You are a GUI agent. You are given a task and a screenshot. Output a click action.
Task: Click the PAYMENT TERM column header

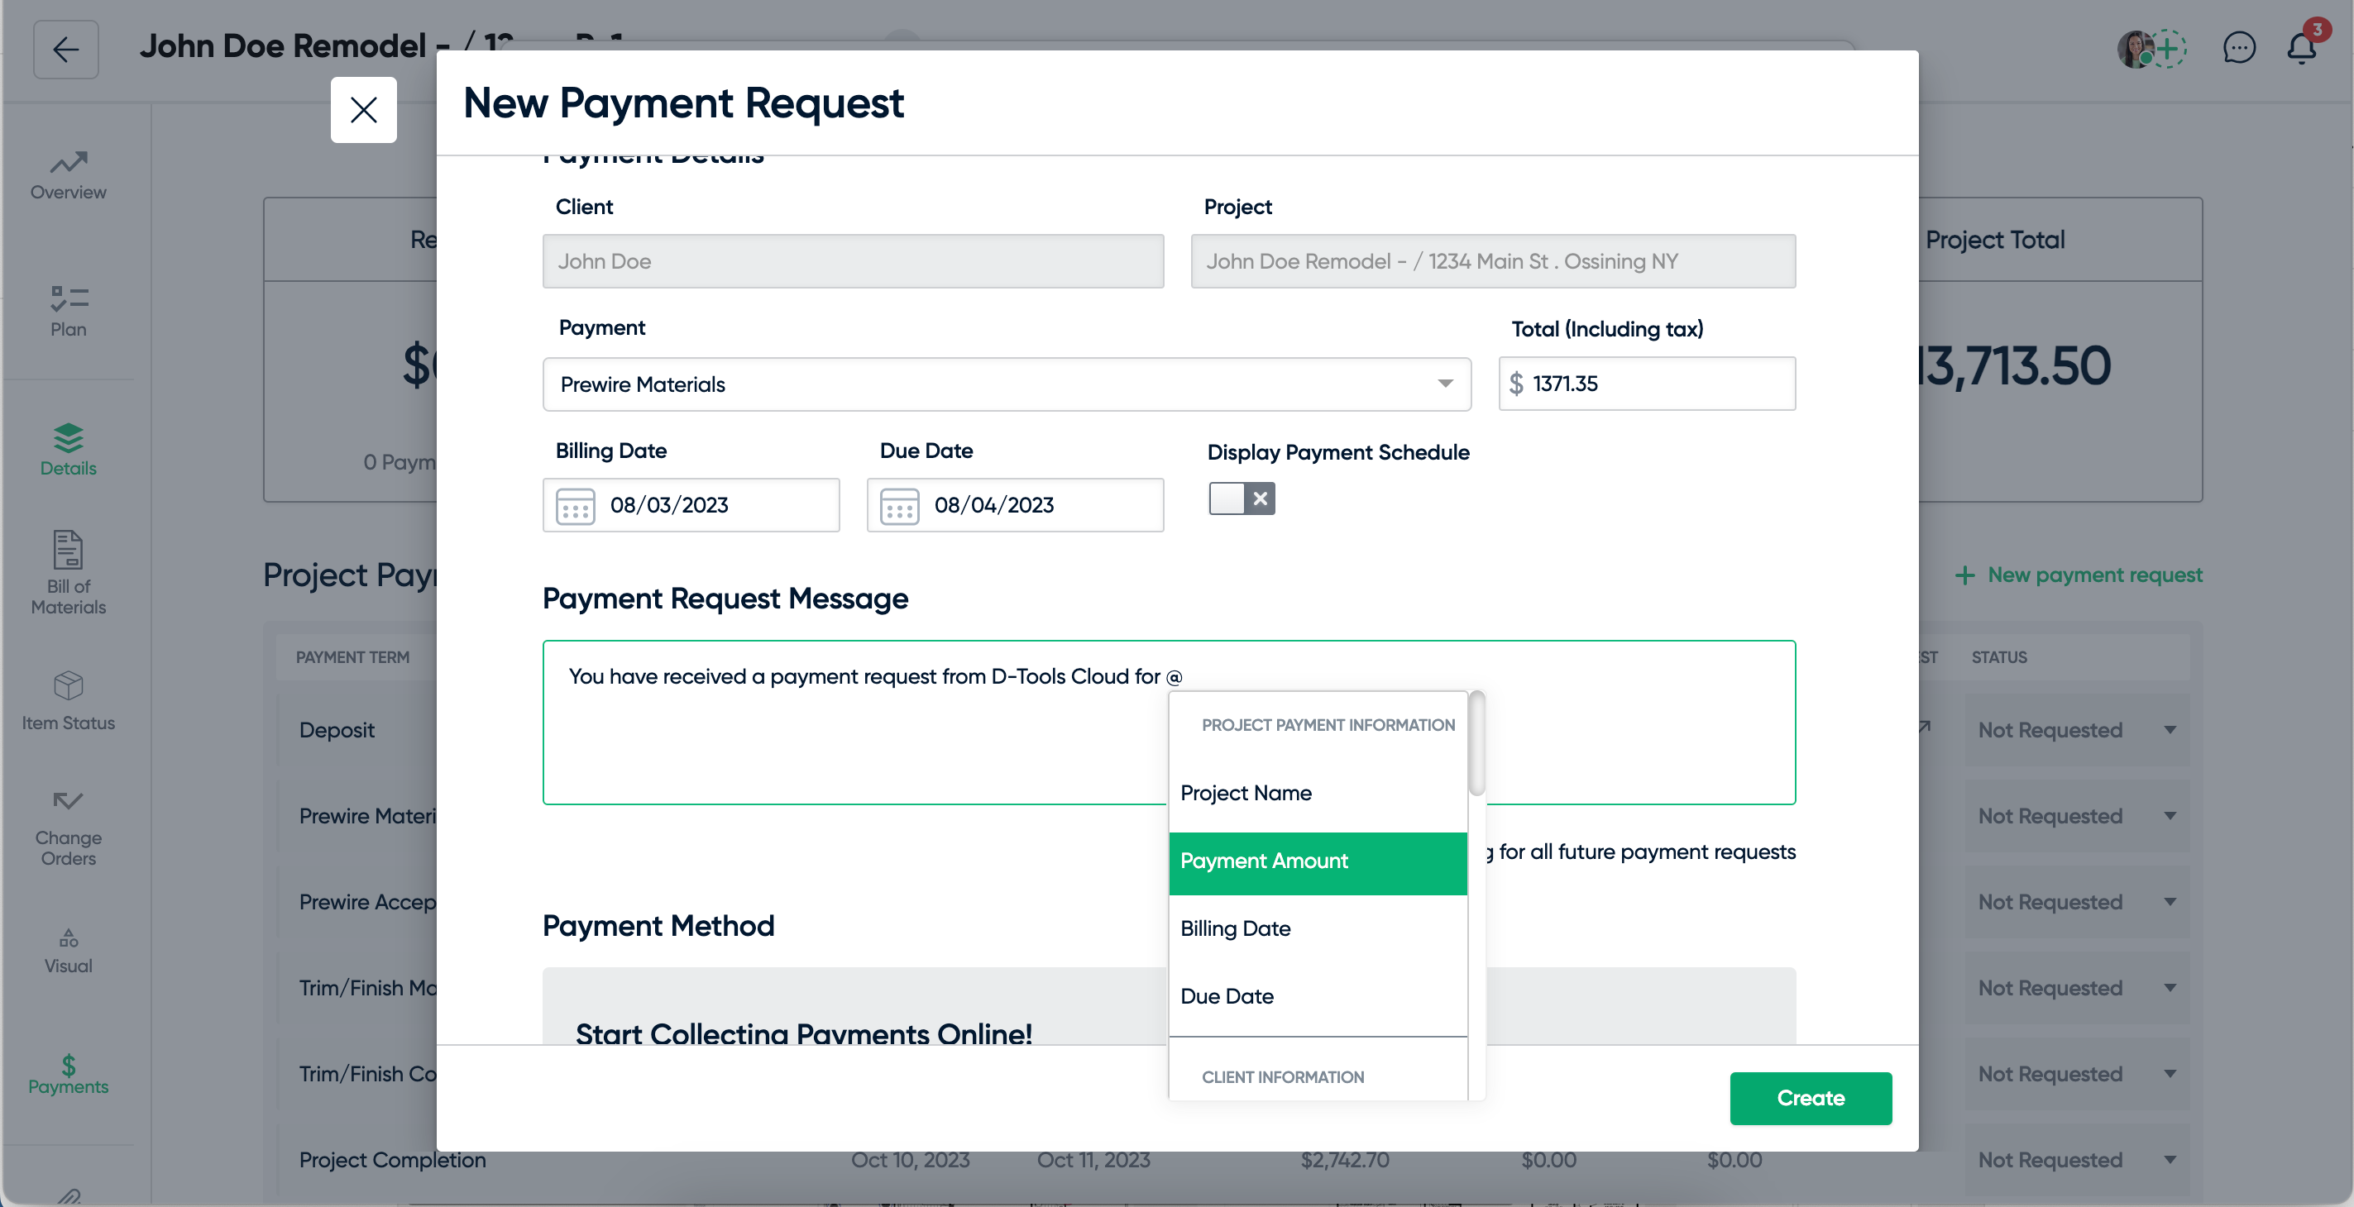coord(352,657)
